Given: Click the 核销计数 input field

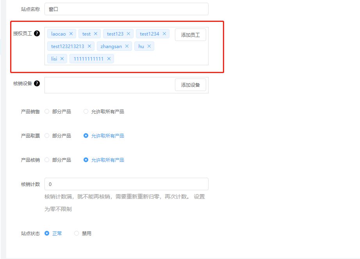Looking at the screenshot, I should pos(126,184).
